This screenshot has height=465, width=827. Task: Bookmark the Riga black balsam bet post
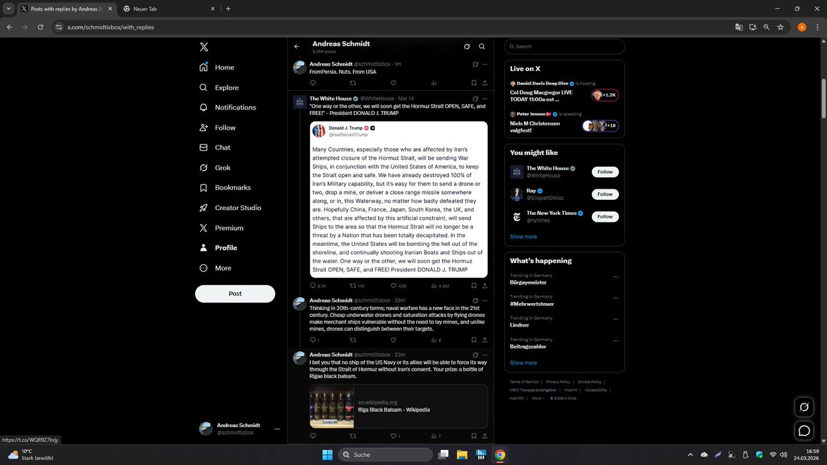(473, 436)
